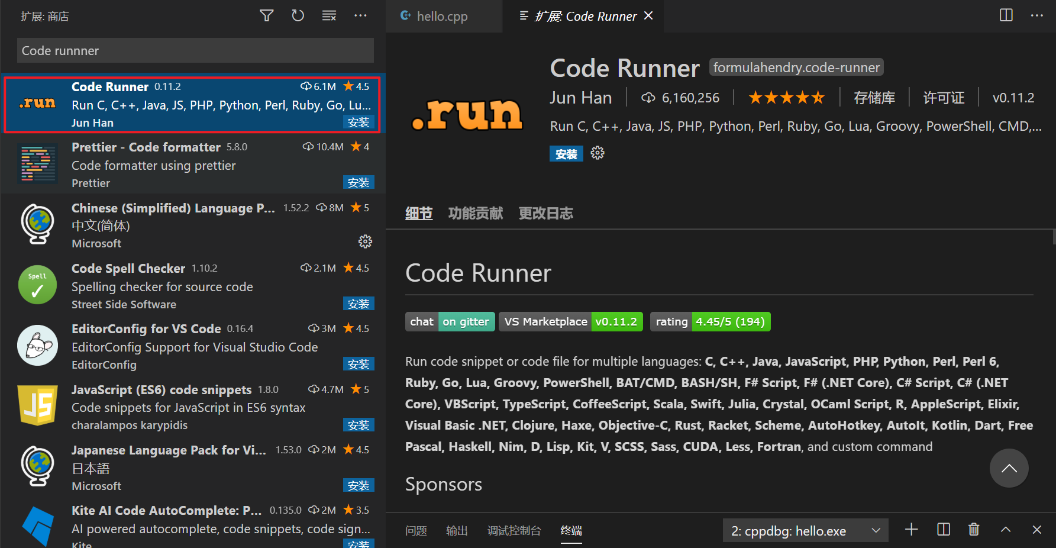Open the chat on gitter badge
The height and width of the screenshot is (548, 1056).
click(x=450, y=321)
